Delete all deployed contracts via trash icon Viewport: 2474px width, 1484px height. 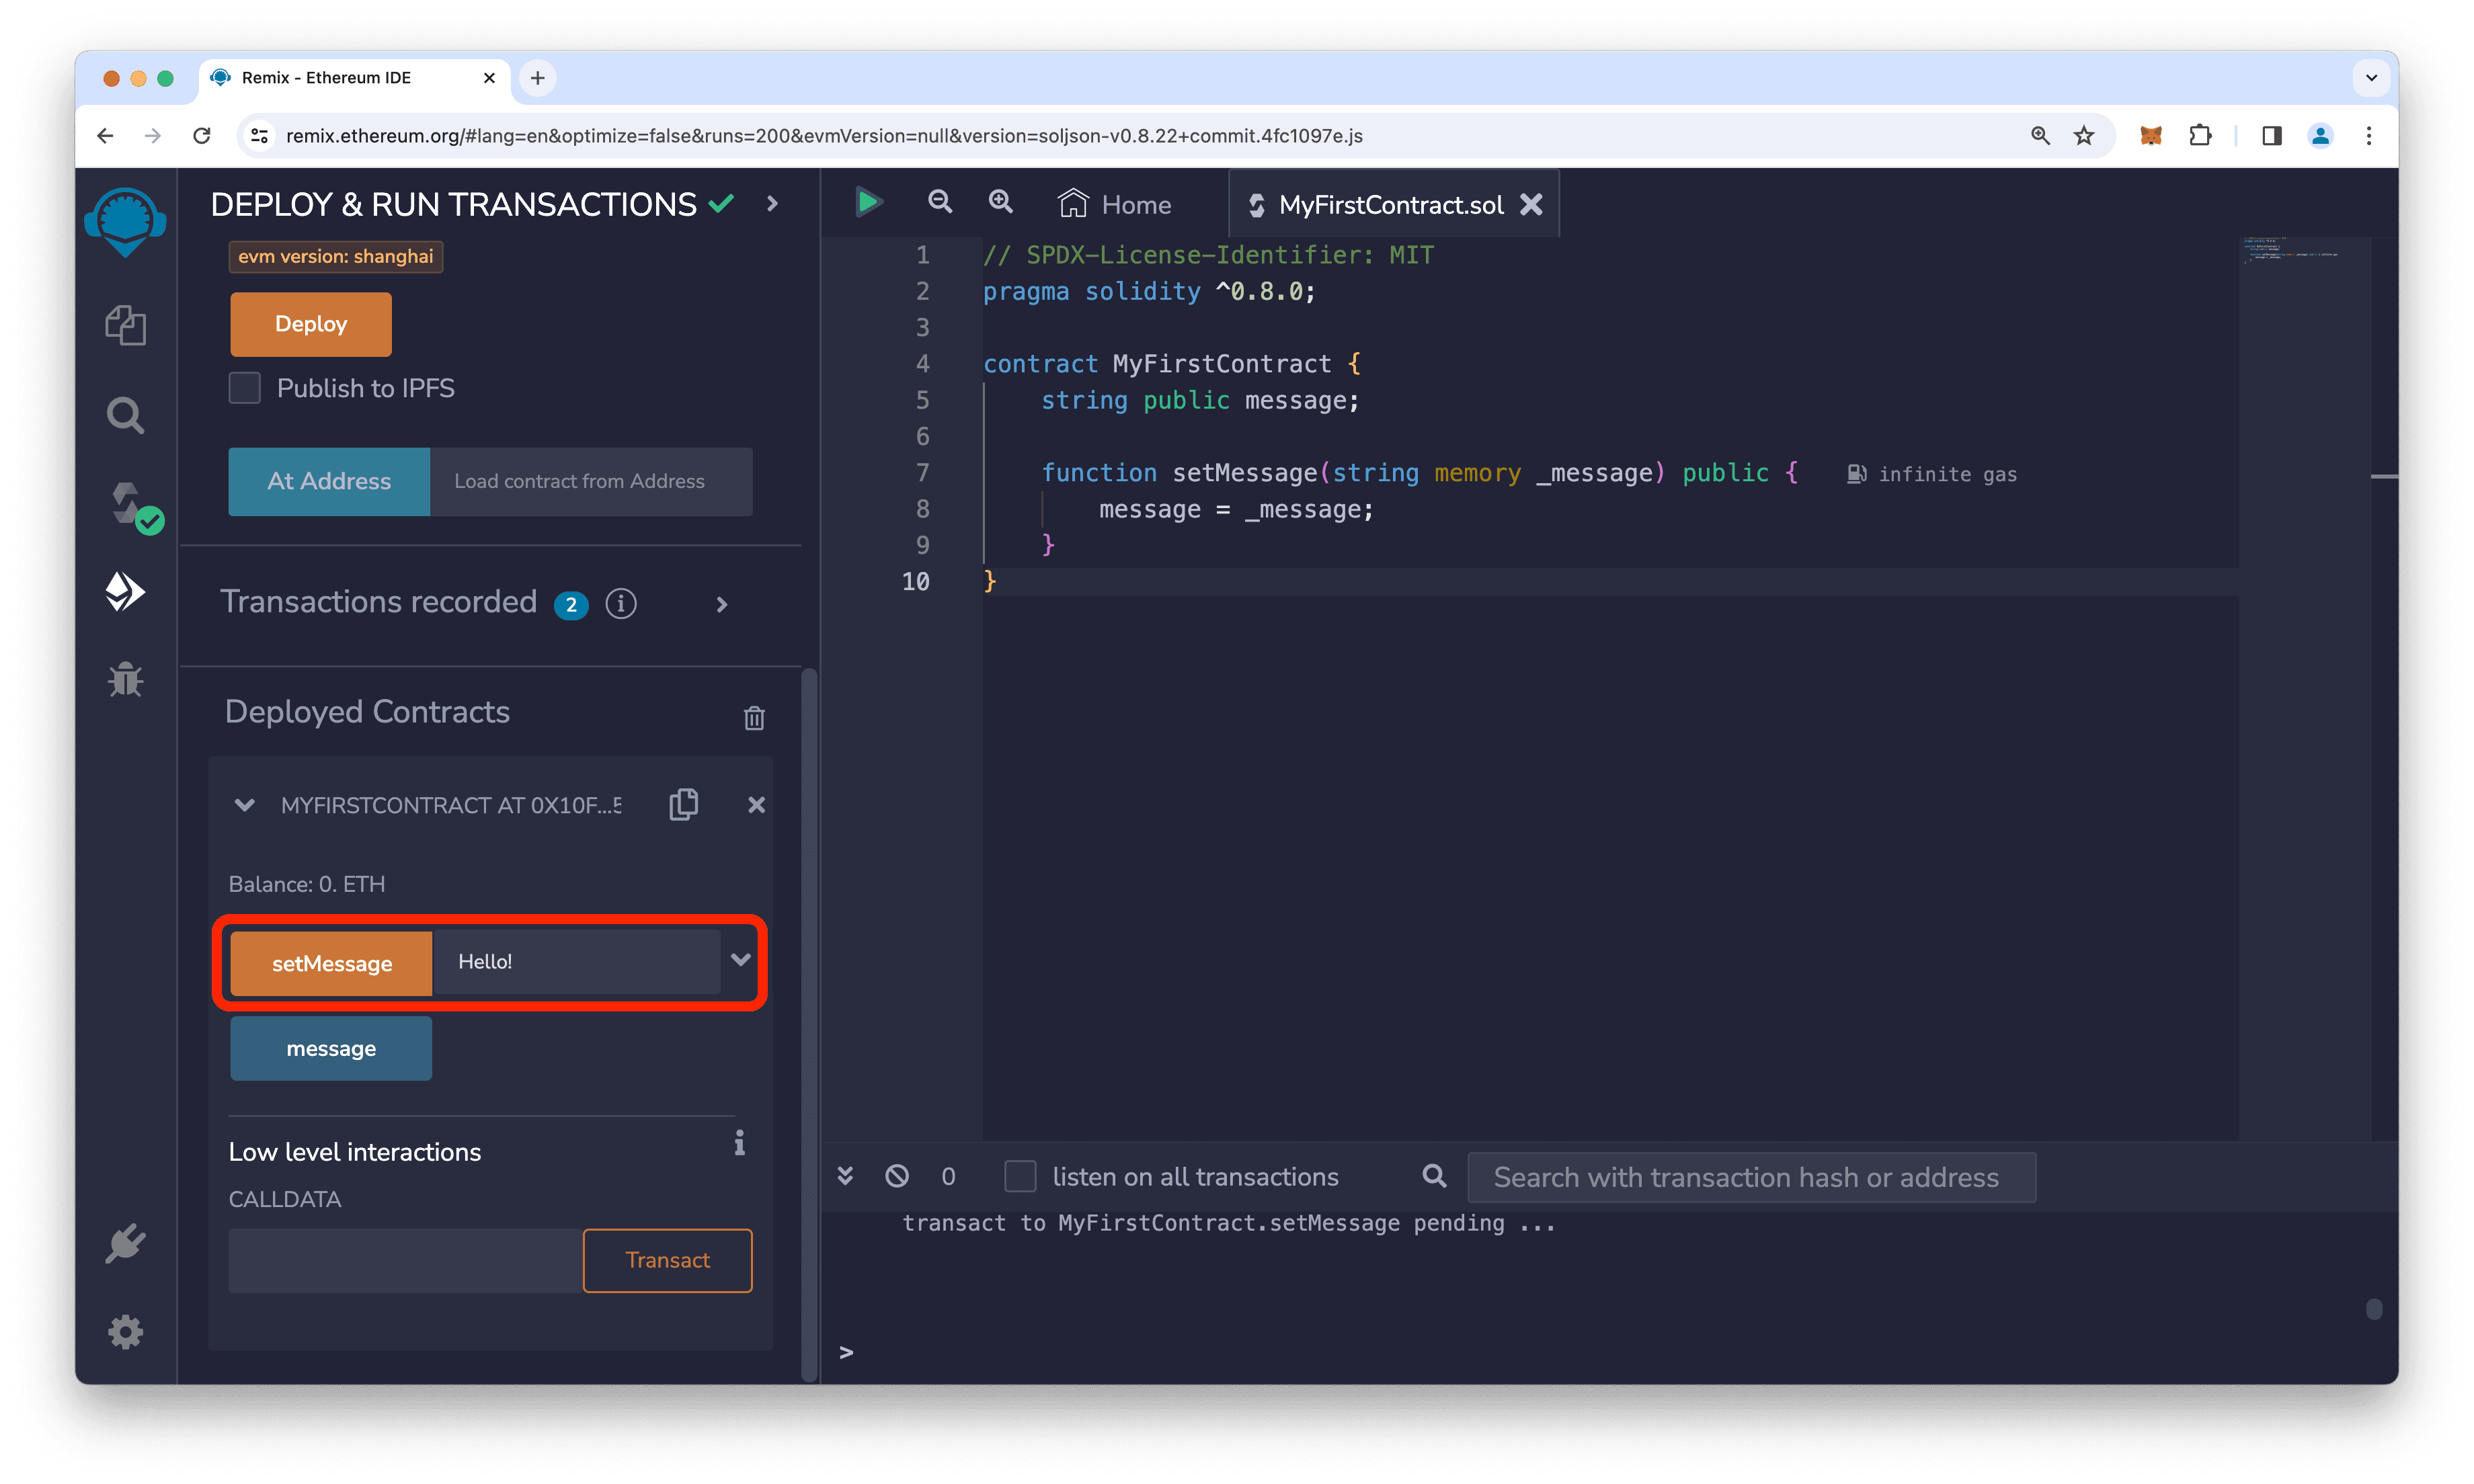tap(753, 717)
